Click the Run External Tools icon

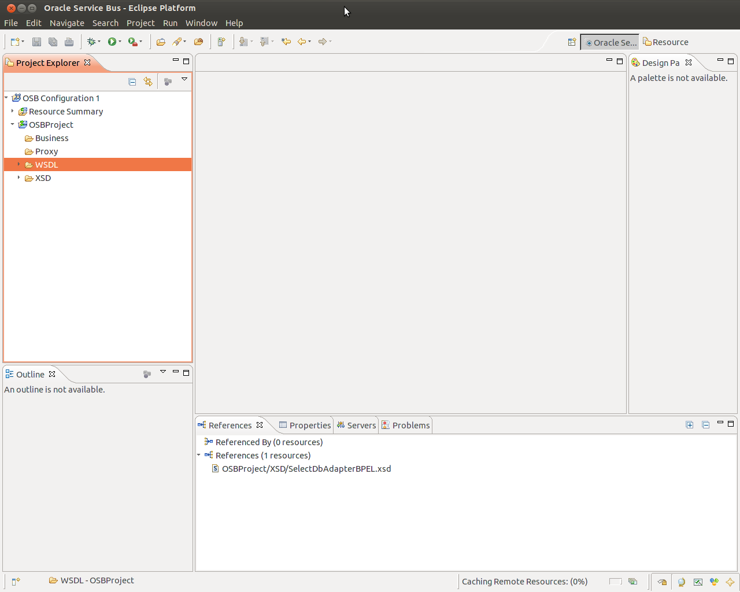pos(132,42)
